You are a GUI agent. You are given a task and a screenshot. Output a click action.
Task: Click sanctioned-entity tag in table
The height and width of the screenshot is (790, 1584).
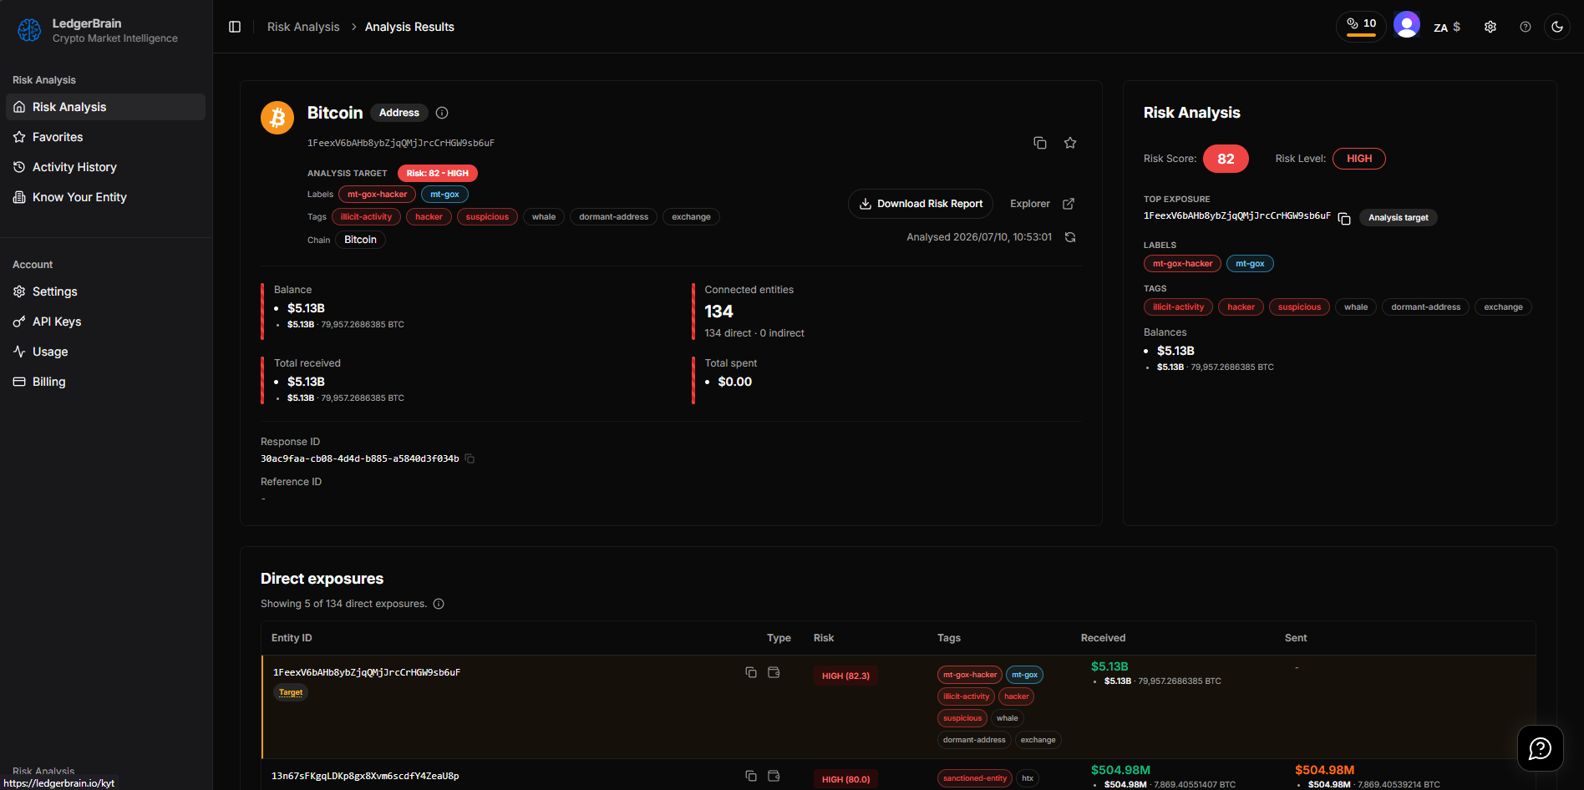coord(975,778)
